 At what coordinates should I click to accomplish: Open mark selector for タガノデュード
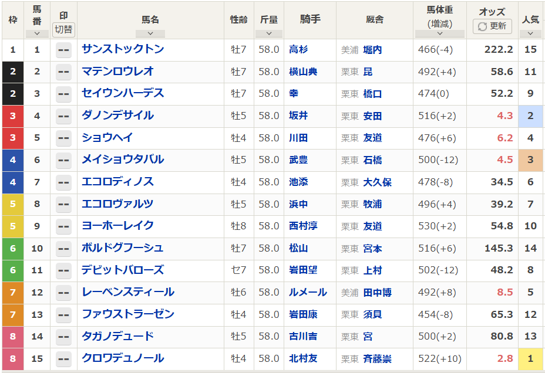click(63, 337)
